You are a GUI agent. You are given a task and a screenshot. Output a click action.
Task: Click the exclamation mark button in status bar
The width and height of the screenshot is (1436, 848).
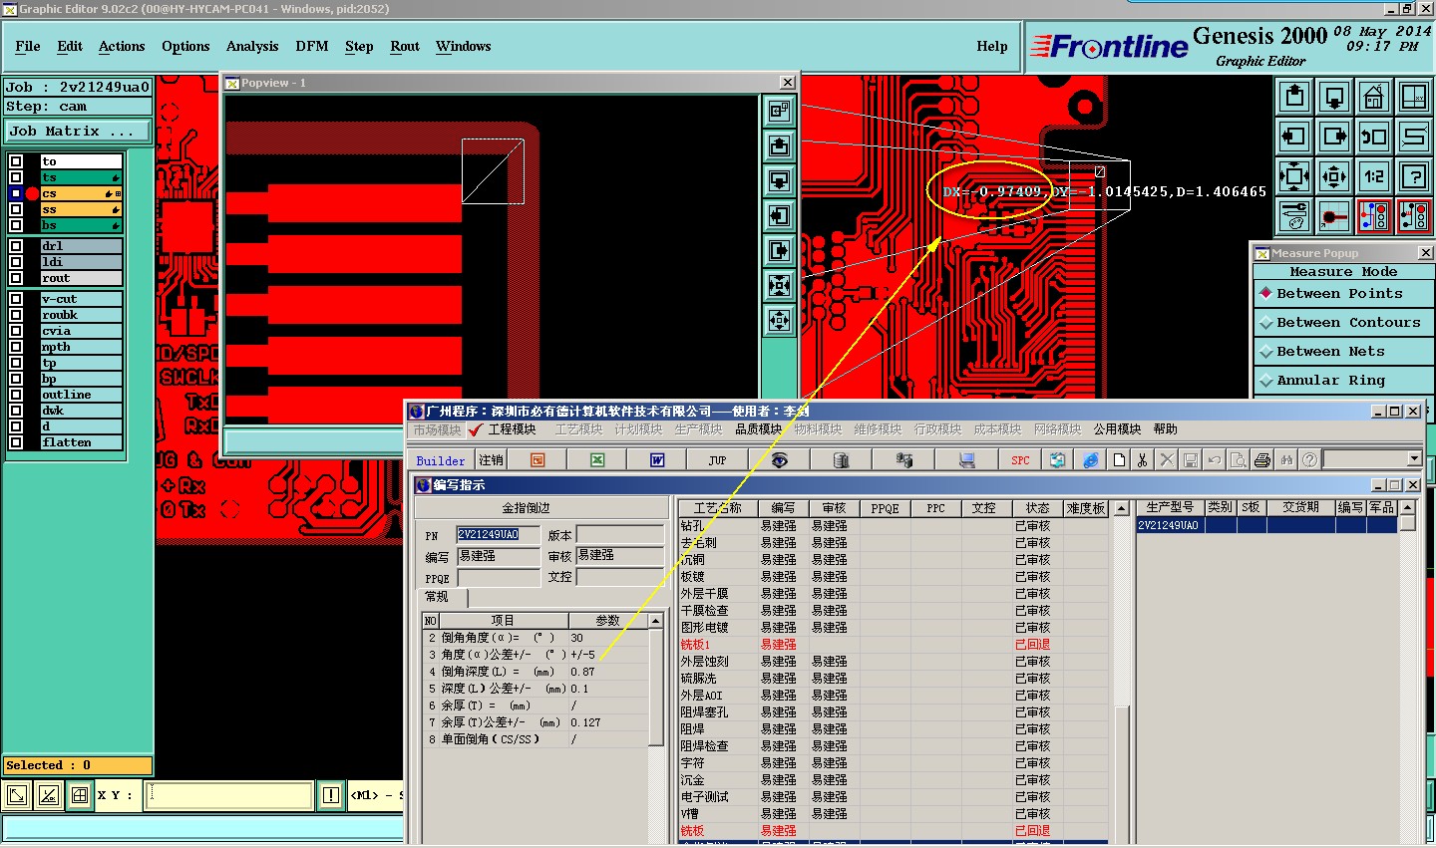point(331,795)
